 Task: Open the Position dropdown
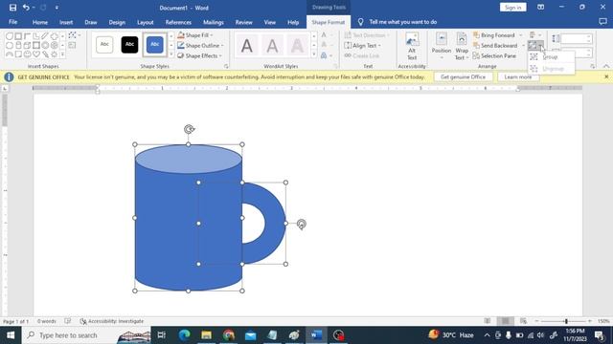[441, 47]
